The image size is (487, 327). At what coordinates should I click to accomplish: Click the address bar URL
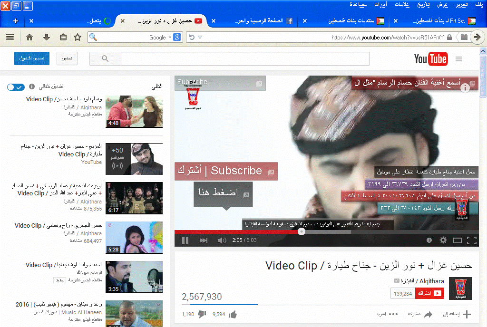pos(388,38)
